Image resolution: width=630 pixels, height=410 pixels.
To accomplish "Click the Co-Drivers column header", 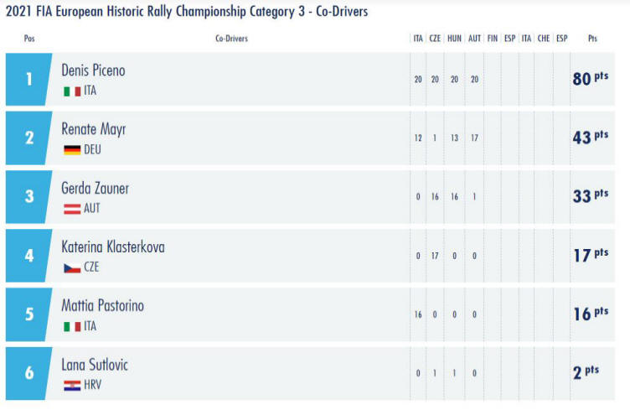I will tap(231, 39).
